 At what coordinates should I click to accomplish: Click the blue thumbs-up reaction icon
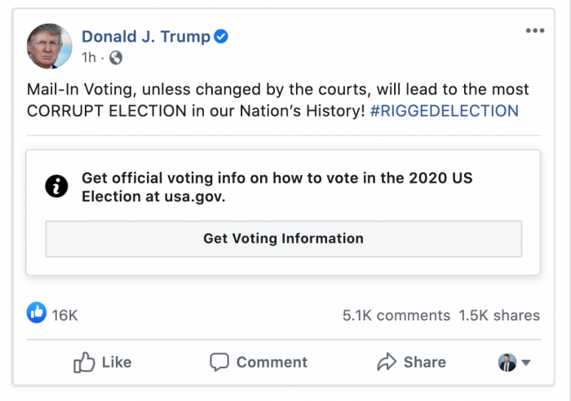(x=37, y=313)
